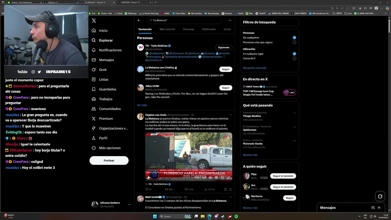Click the Premium X icon

click(x=94, y=119)
